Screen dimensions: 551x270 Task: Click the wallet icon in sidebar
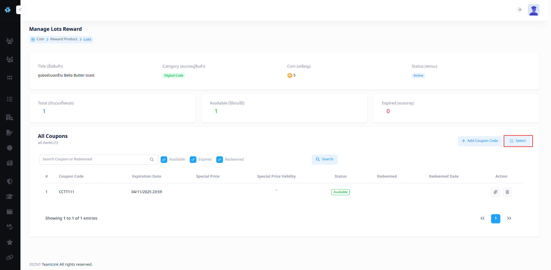pos(10,212)
